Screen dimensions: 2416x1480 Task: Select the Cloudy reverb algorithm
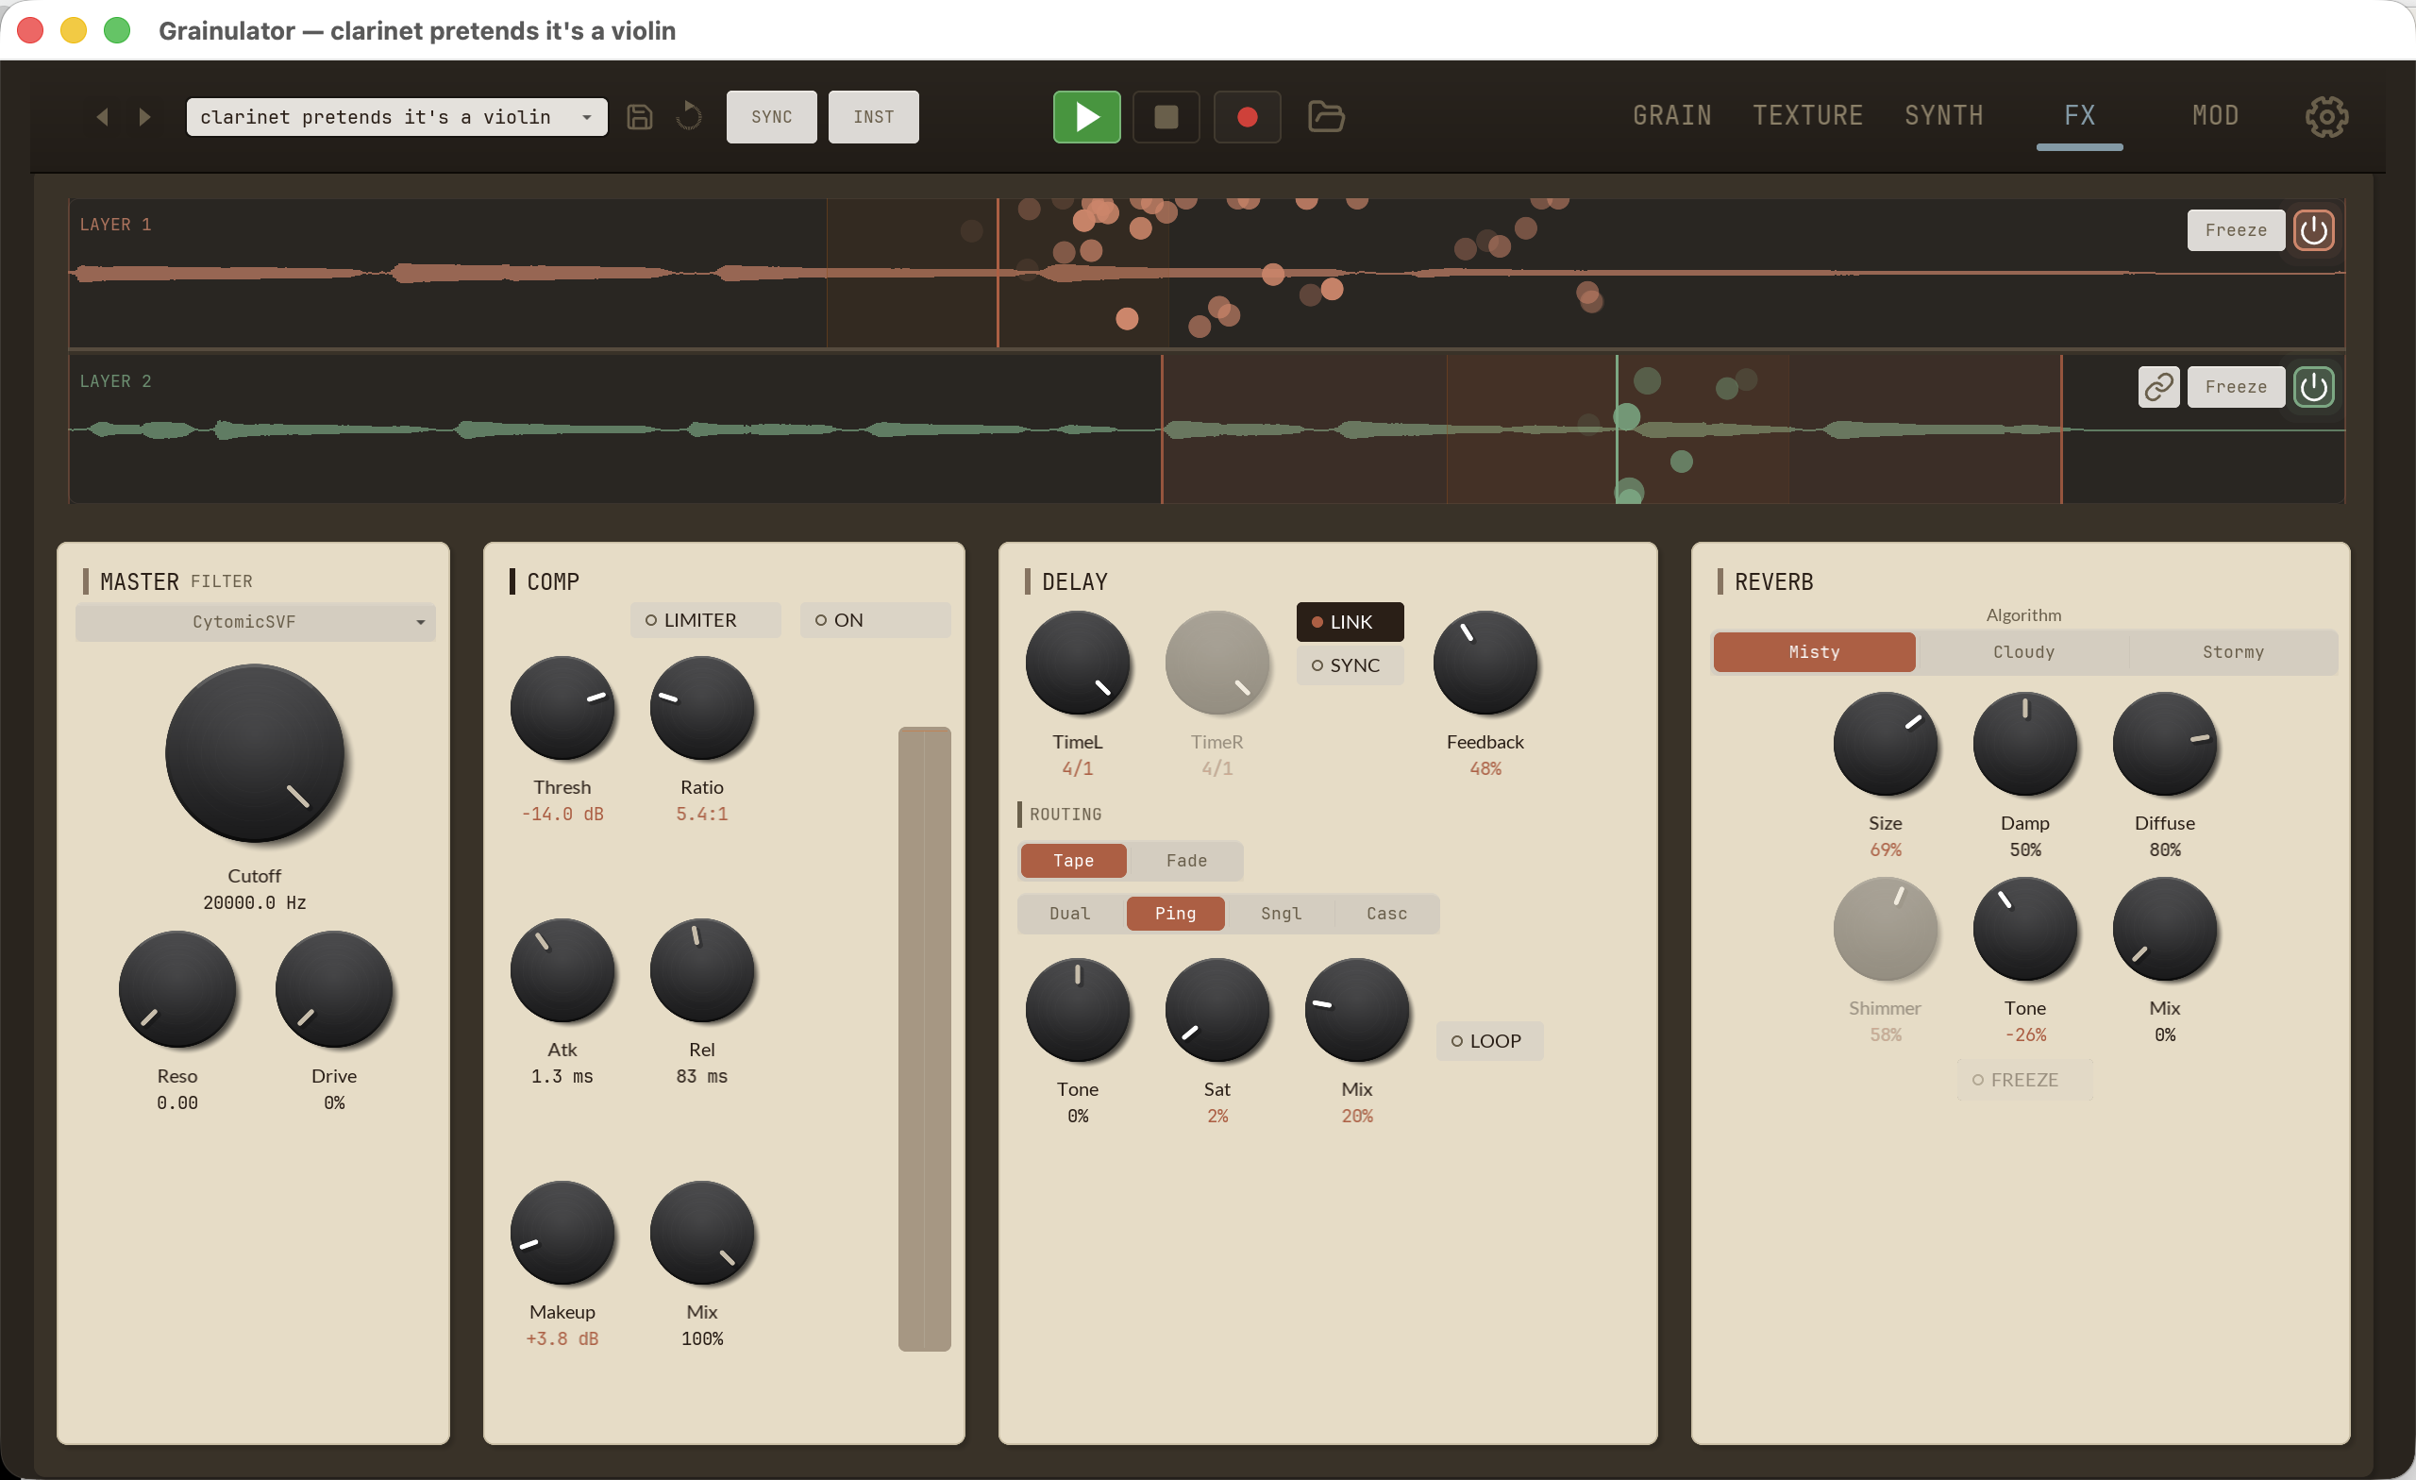point(2022,652)
